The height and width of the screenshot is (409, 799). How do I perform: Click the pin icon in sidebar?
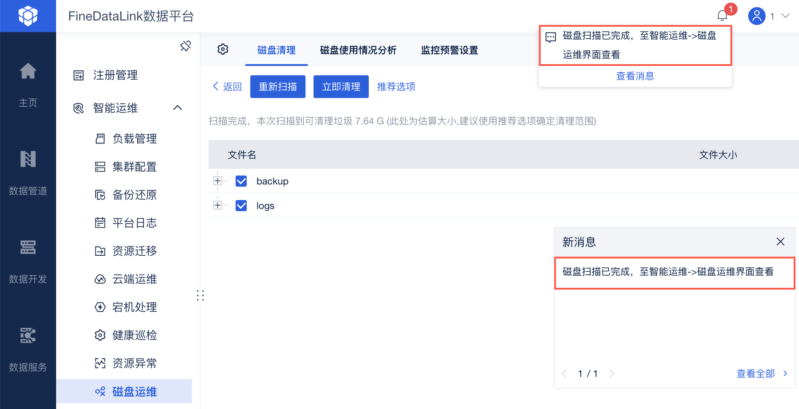tap(185, 46)
